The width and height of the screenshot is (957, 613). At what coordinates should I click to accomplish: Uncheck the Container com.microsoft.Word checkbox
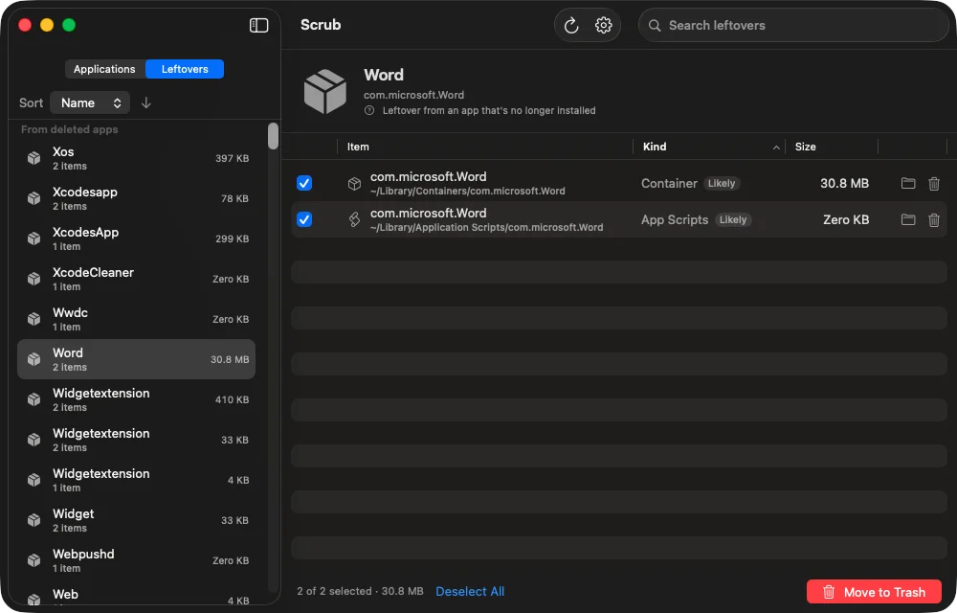(304, 183)
